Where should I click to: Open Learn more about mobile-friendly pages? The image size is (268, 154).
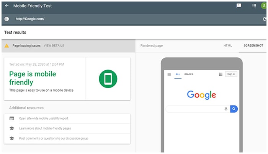45,128
